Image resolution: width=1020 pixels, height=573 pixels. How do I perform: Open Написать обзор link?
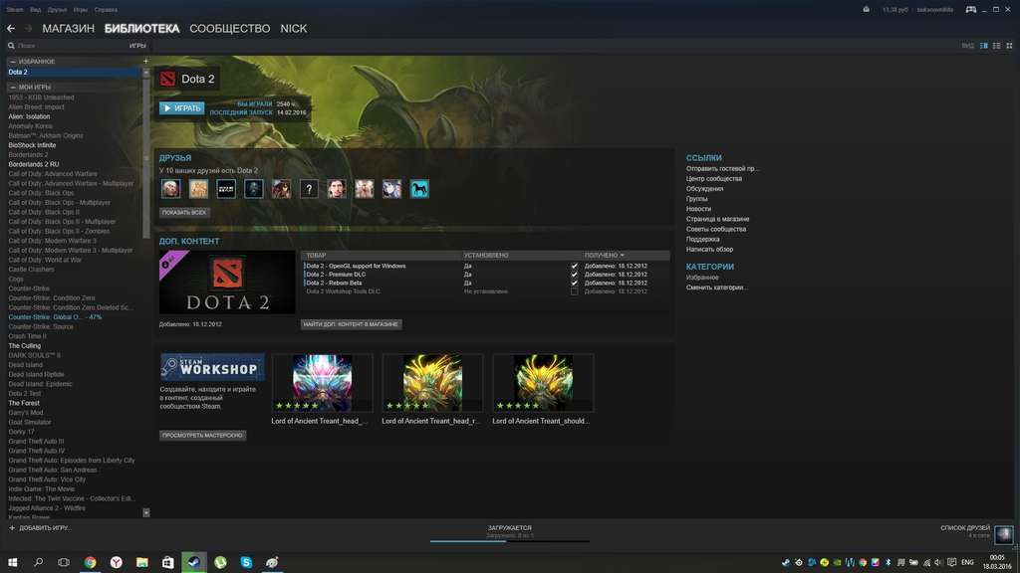pyautogui.click(x=709, y=250)
